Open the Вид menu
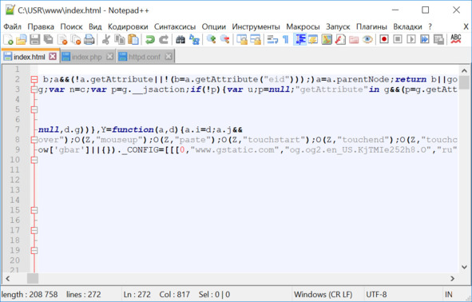The width and height of the screenshot is (472, 302). point(95,27)
